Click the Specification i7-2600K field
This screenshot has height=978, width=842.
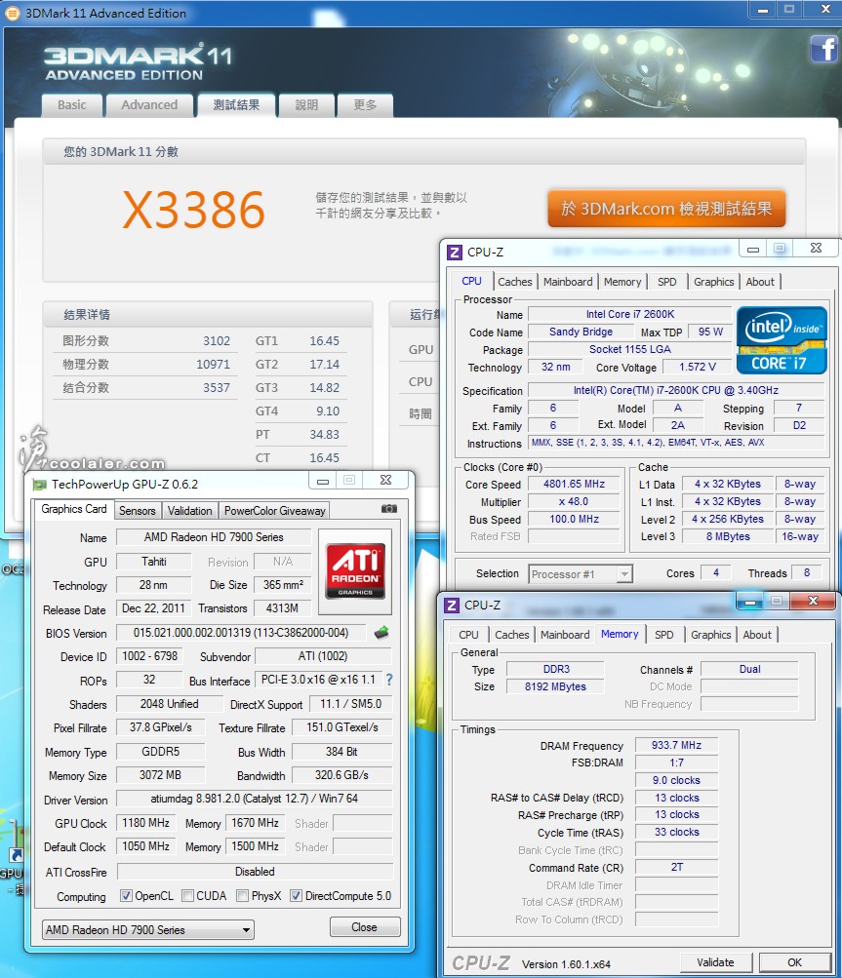tap(676, 390)
